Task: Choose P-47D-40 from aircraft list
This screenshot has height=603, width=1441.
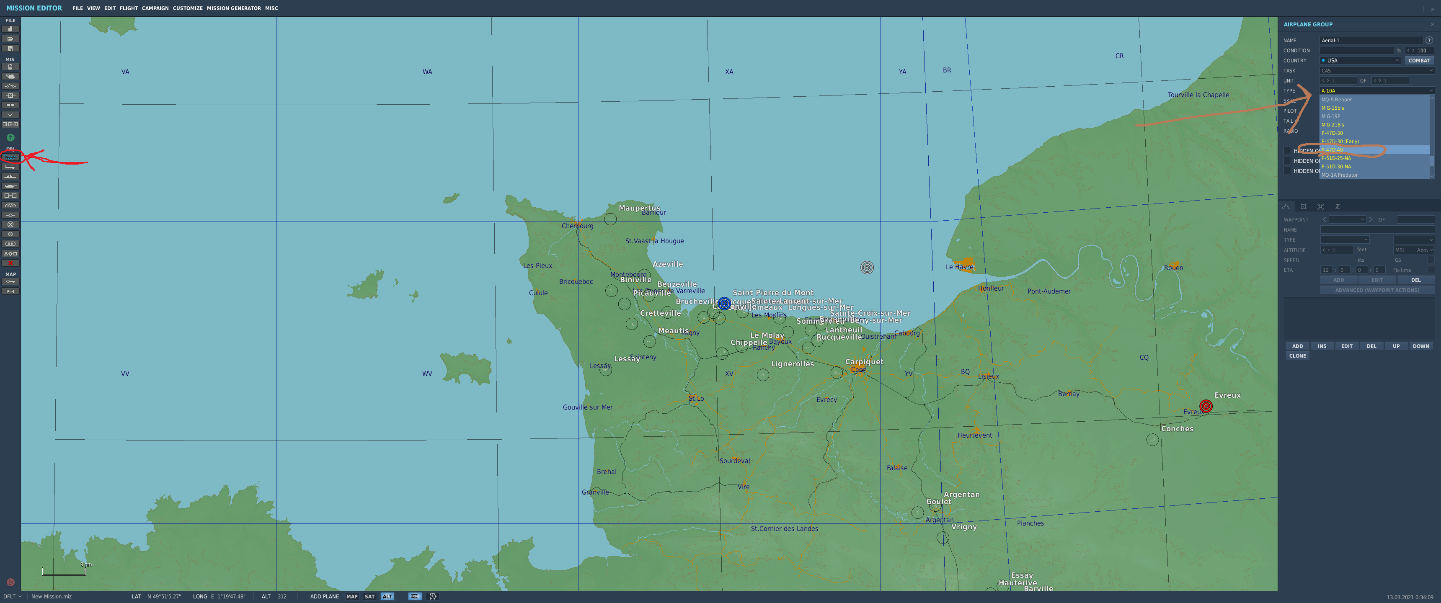Action: pos(1374,150)
